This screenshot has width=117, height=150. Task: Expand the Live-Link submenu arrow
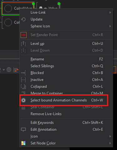pyautogui.click(x=110, y=12)
